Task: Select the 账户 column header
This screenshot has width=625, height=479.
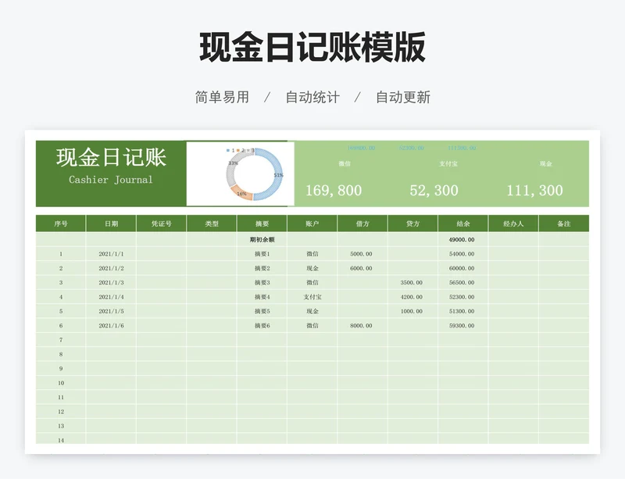Action: pos(312,223)
